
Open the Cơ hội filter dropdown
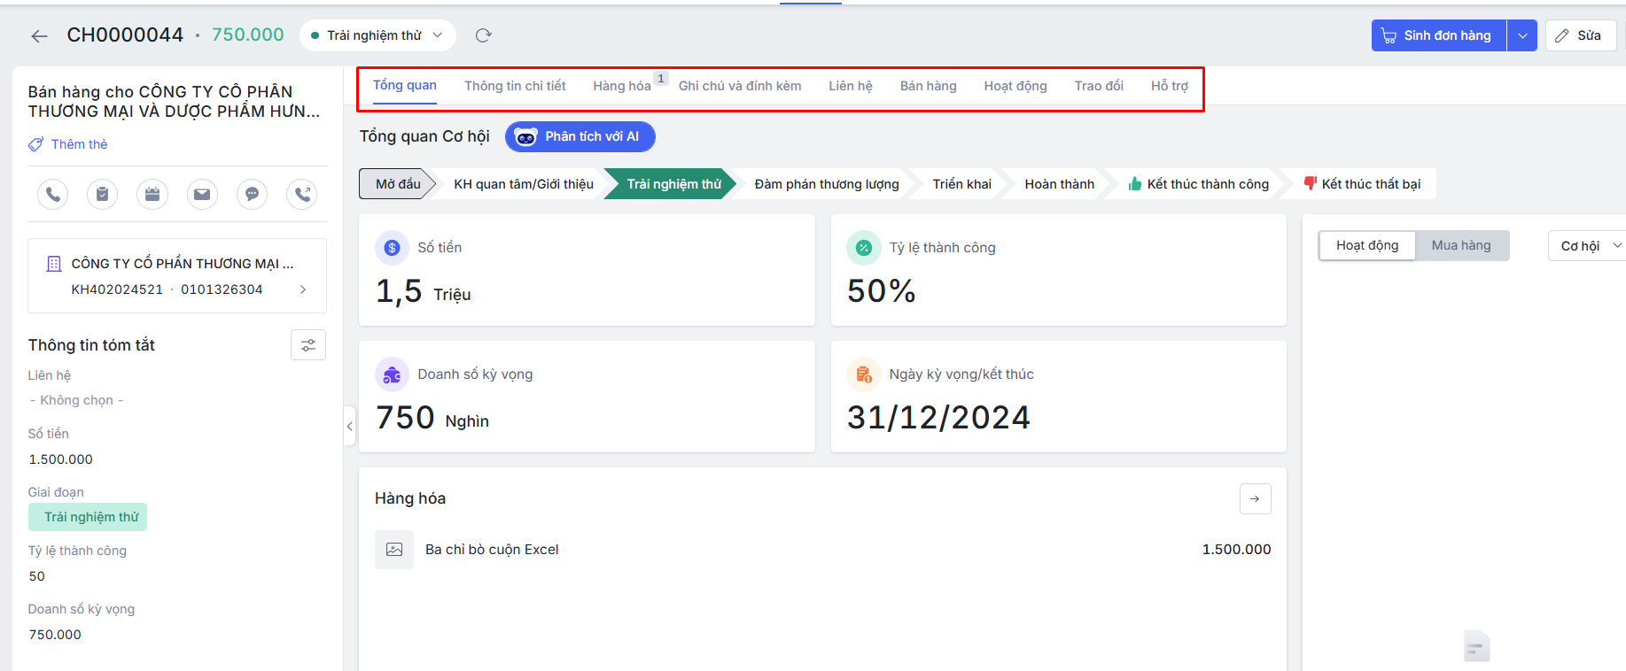tap(1588, 246)
